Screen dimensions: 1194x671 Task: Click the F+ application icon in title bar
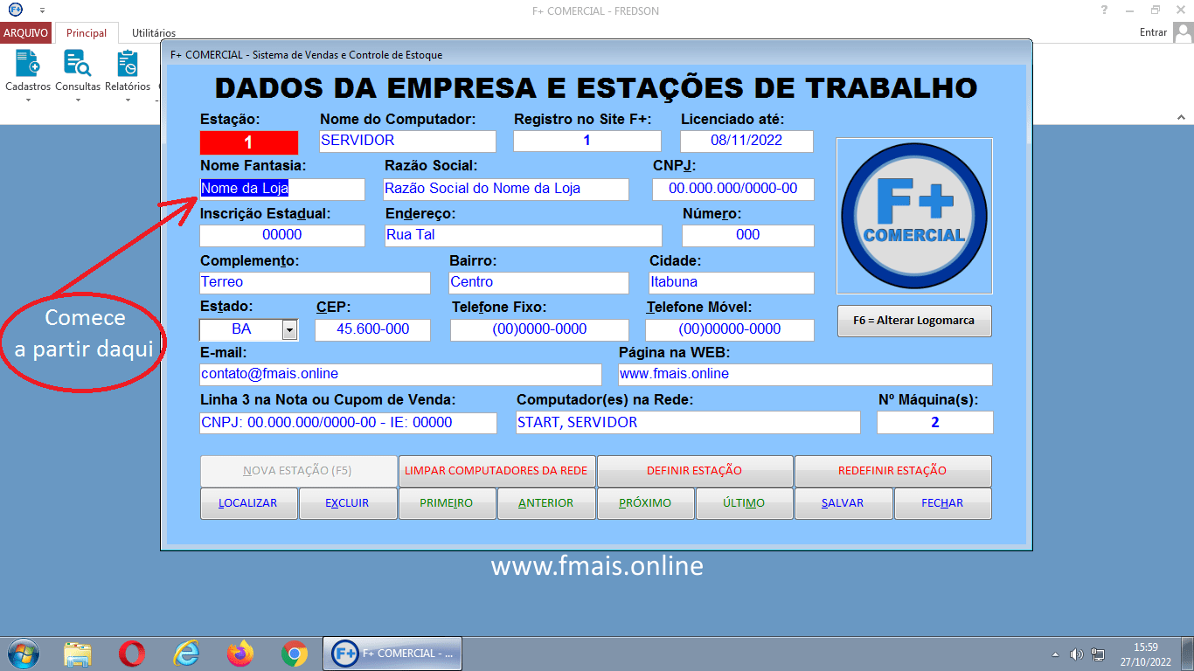point(16,10)
